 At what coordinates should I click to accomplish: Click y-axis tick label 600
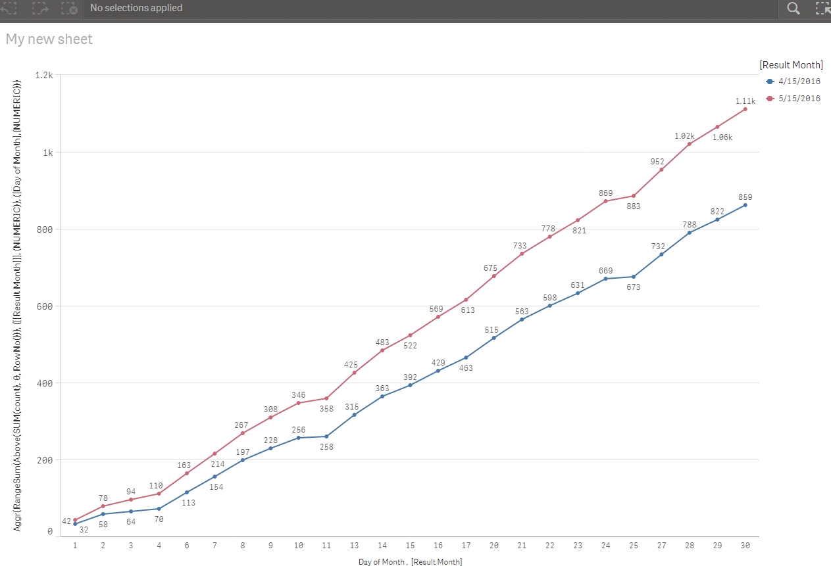[46, 306]
